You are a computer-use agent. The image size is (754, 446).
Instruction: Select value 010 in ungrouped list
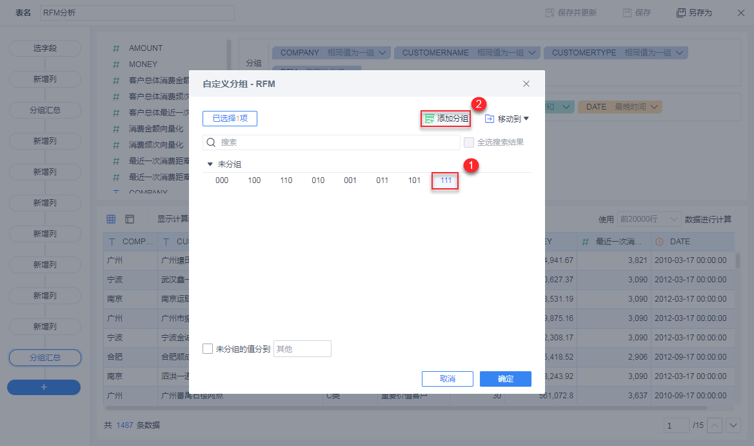(x=318, y=180)
